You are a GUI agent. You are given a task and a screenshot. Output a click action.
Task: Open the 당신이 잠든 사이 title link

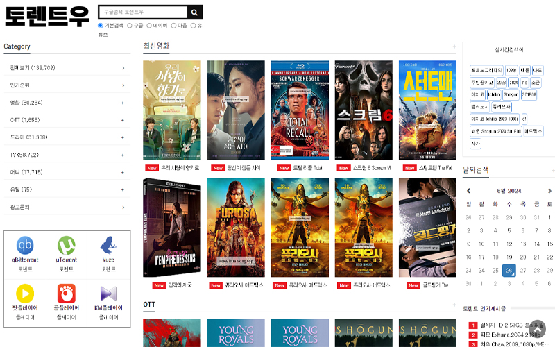pyautogui.click(x=244, y=168)
